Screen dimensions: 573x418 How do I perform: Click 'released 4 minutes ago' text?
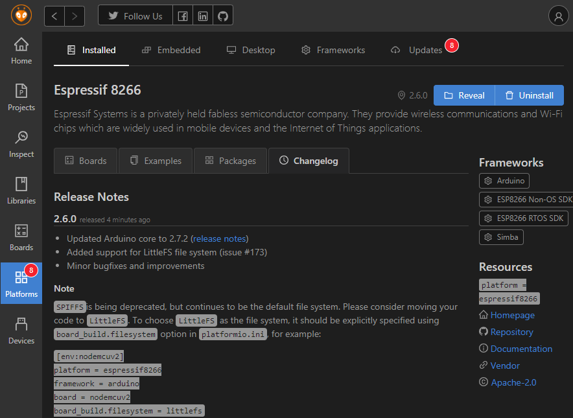coord(115,220)
